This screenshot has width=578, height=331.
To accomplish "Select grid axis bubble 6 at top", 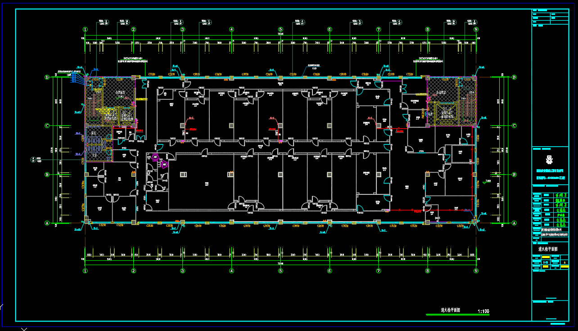I will point(330,30).
